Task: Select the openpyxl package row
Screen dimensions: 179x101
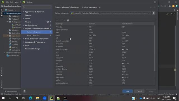Action: pos(105,58)
